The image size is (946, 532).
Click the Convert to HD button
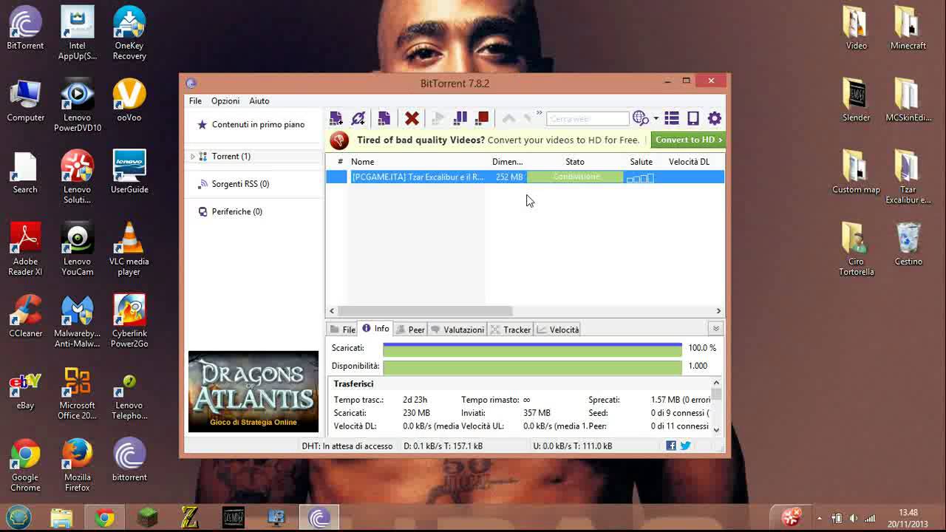(x=688, y=140)
